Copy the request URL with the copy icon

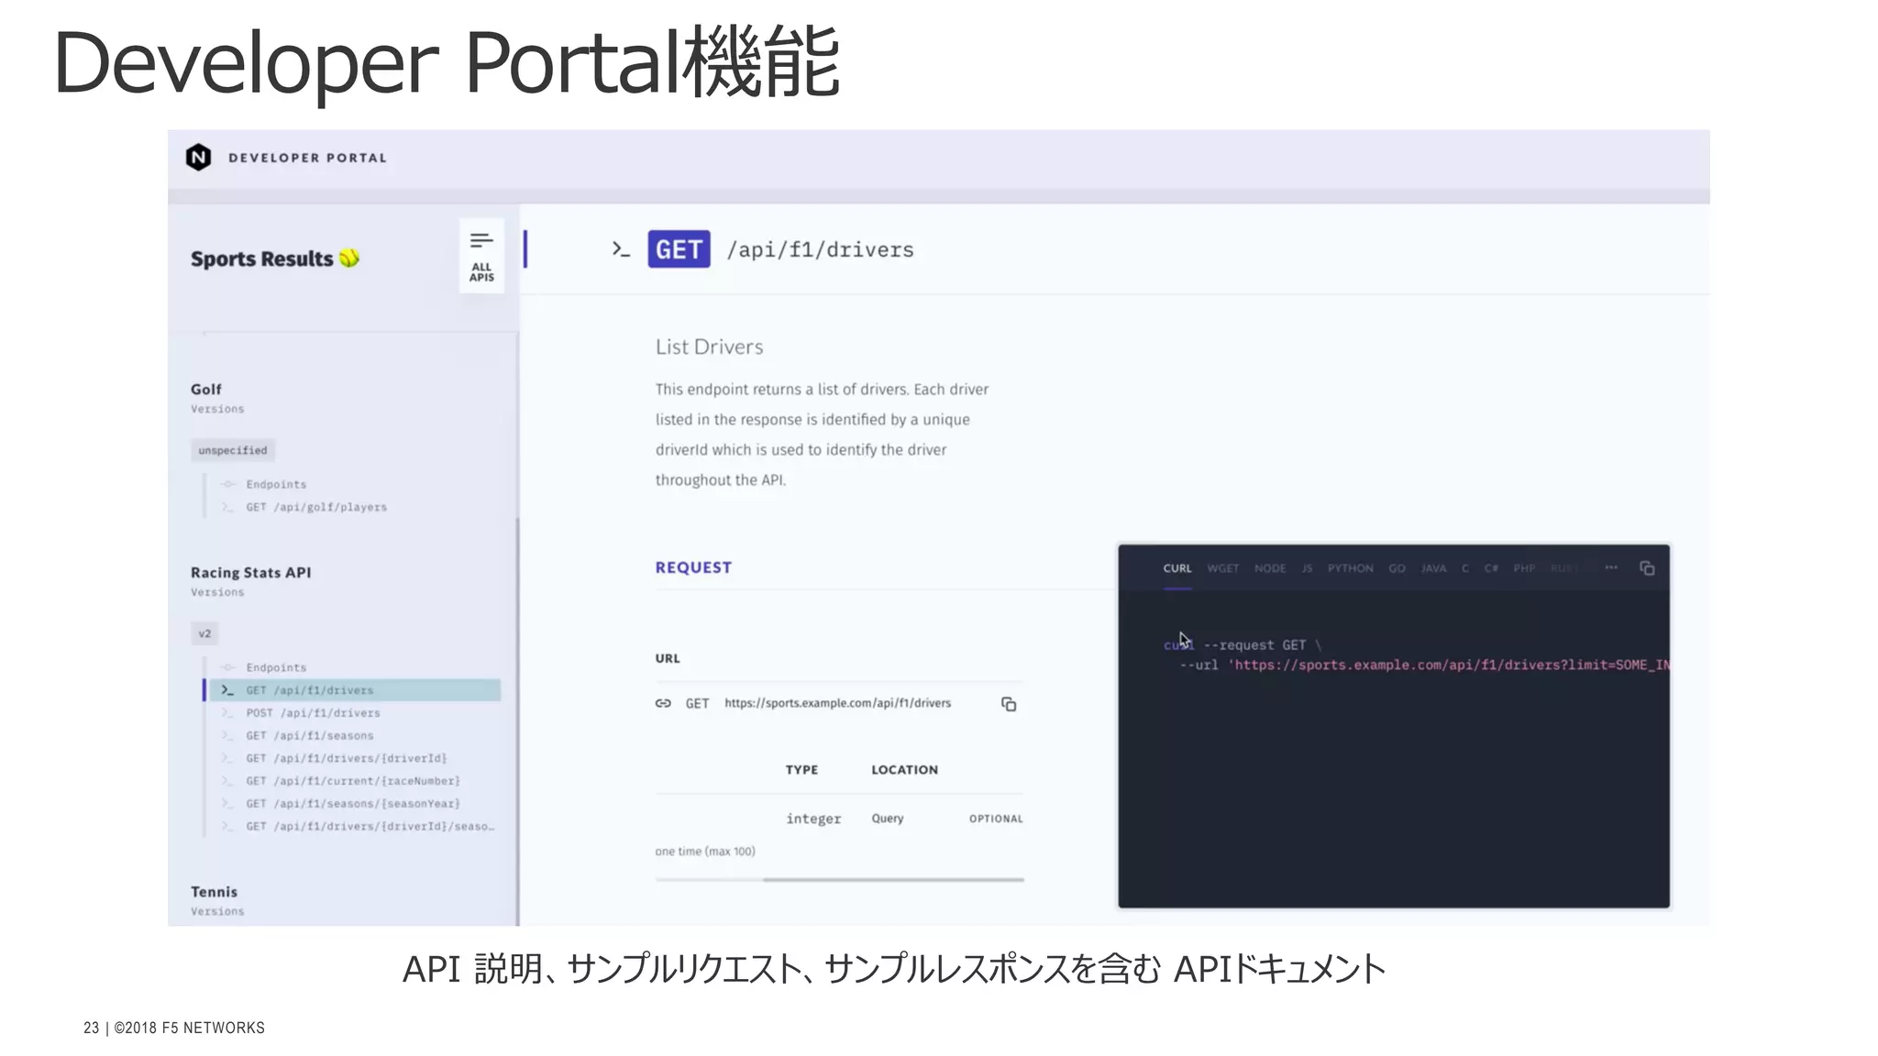1009,704
